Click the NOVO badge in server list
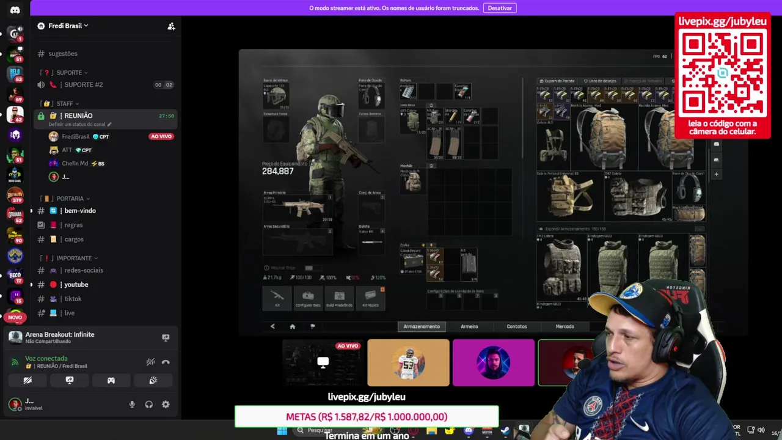Screen dimensions: 782x440 click(x=15, y=317)
